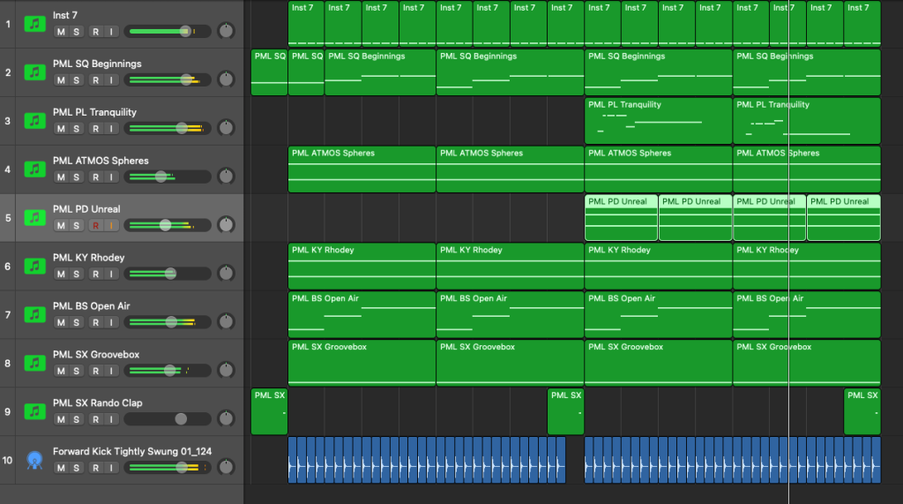Select the first blue Forward Kick audio region
903x504 pixels.
pyautogui.click(x=427, y=460)
